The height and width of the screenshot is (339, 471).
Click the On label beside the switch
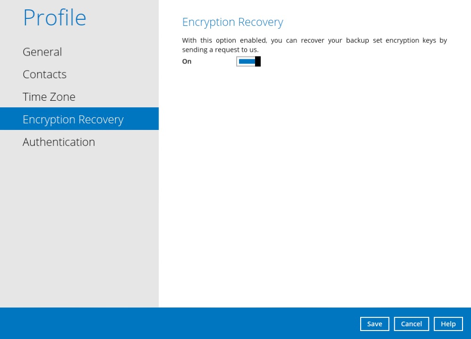click(x=186, y=61)
